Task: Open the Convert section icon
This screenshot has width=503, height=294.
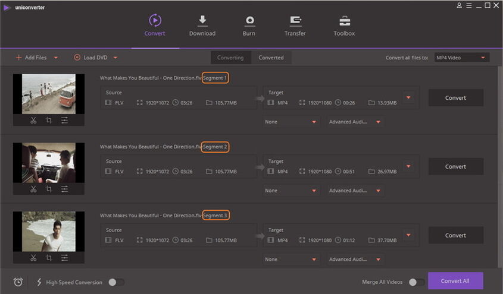Action: click(x=155, y=20)
